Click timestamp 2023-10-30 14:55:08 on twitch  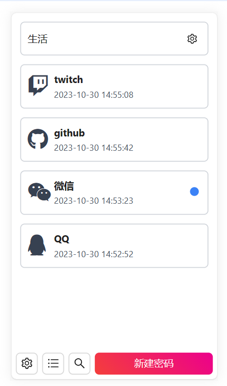(x=93, y=95)
